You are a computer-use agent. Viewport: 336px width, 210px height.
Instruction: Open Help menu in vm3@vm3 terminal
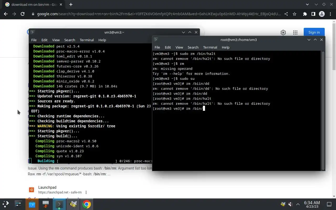tap(102, 40)
